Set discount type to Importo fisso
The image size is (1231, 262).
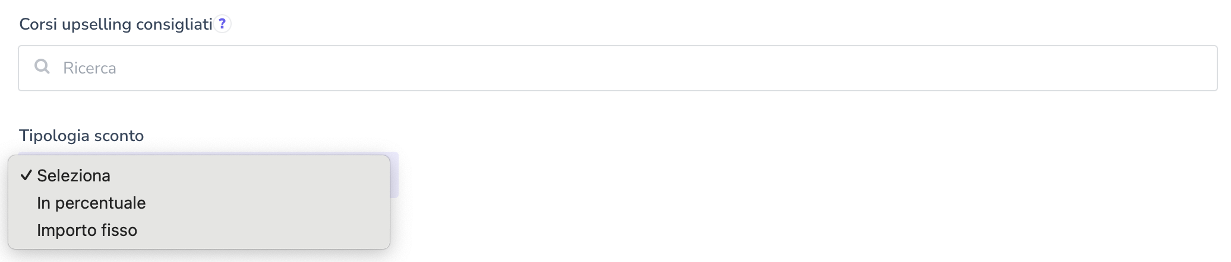click(x=87, y=230)
